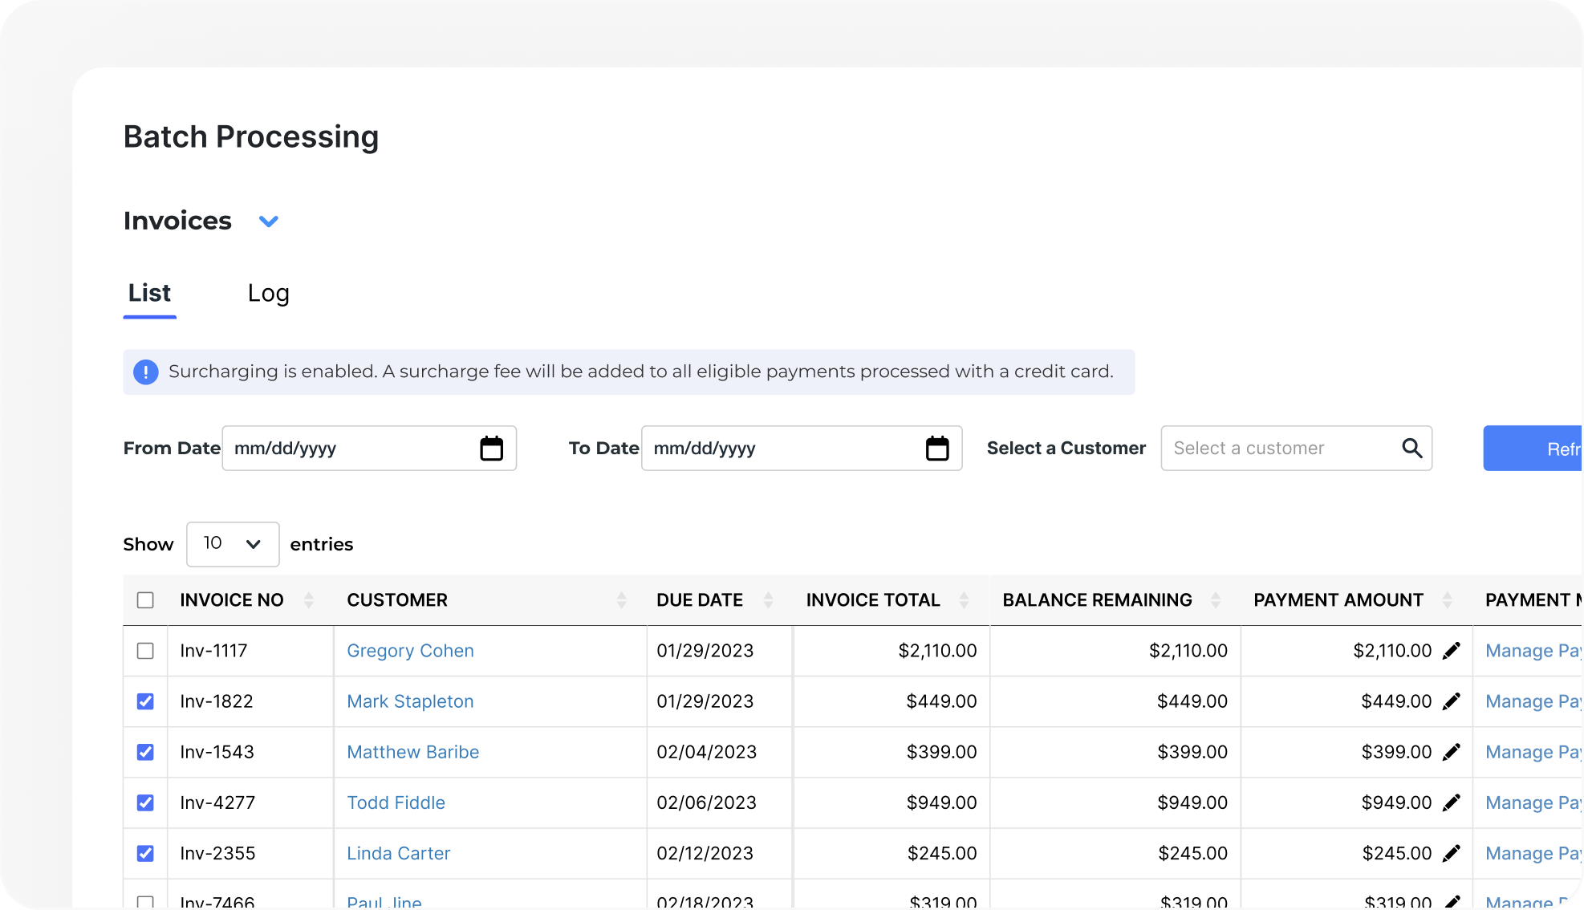Click the Payment M... column header
Image resolution: width=1584 pixels, height=910 pixels.
click(1533, 600)
